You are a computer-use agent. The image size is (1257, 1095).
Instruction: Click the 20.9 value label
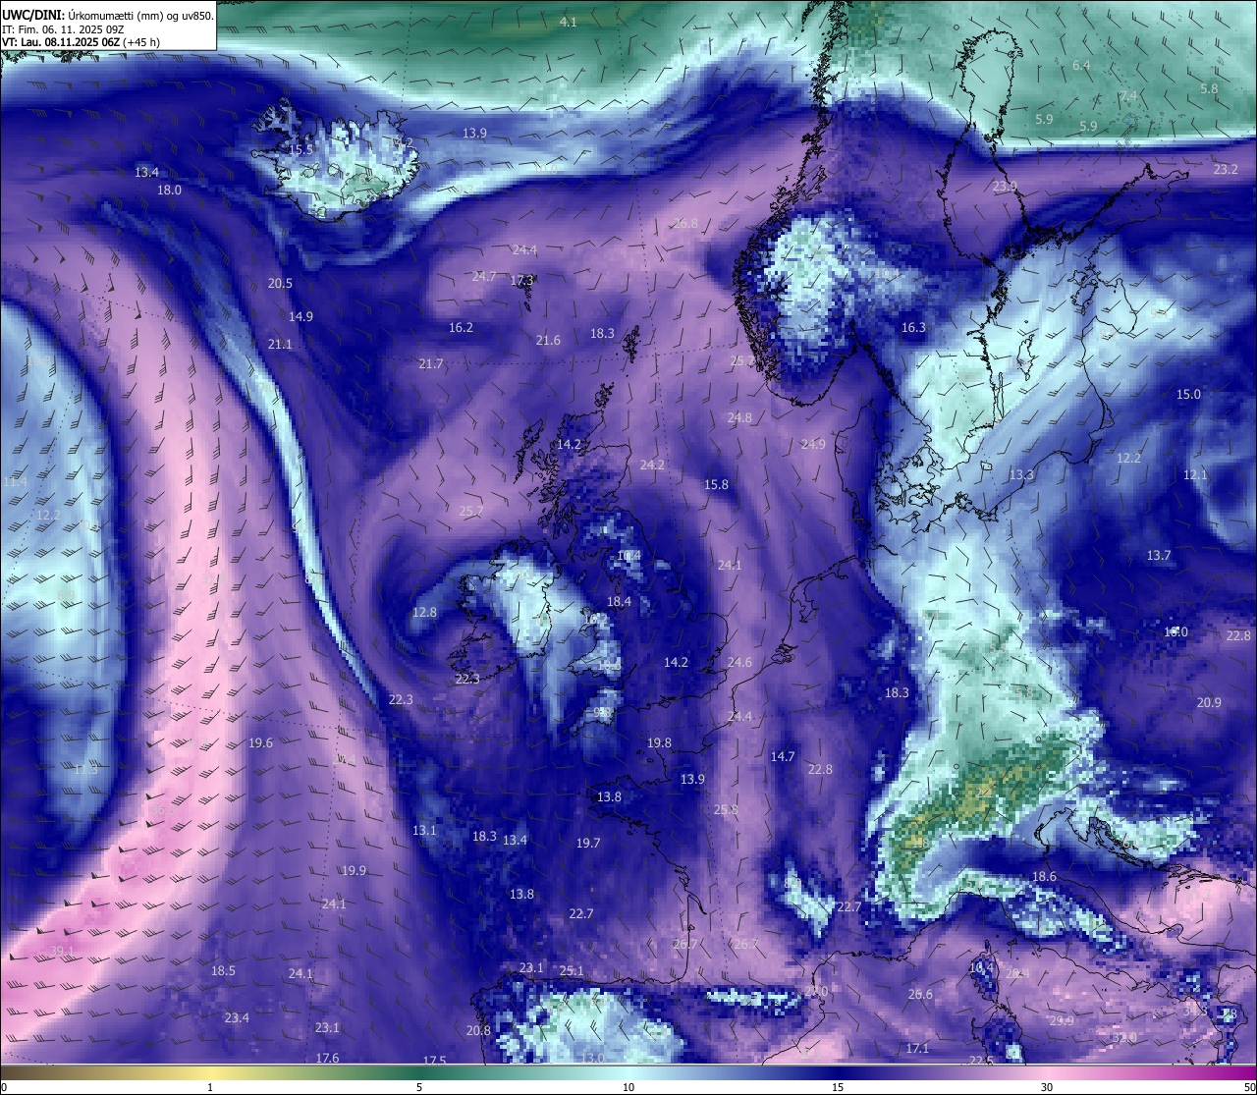[x=1209, y=702]
